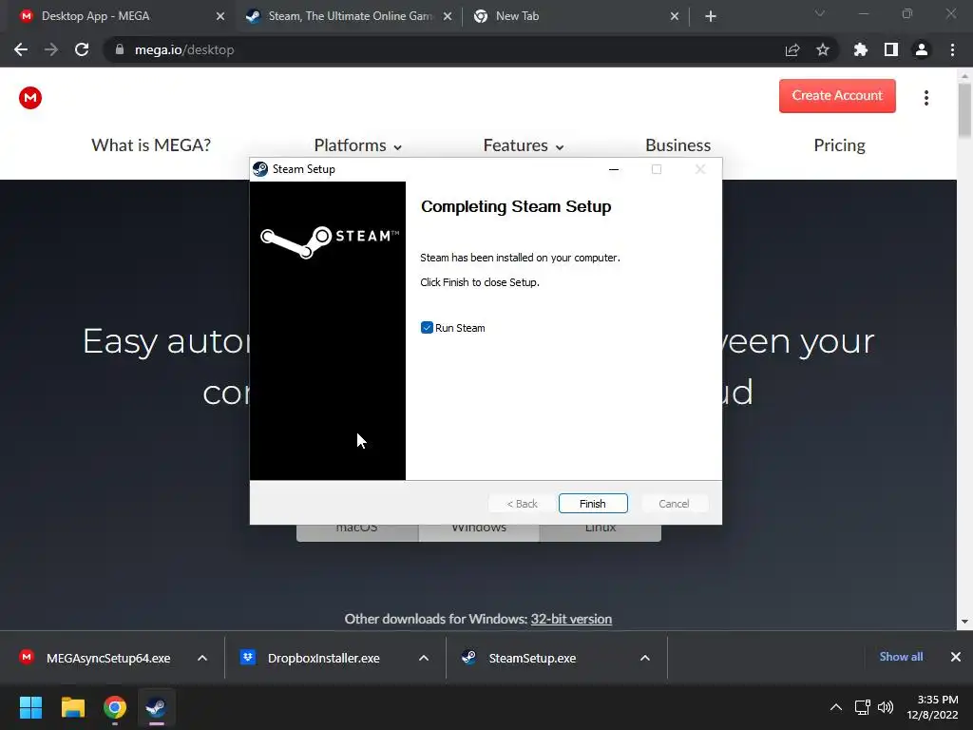
Task: Click the browser forward arrow
Action: (51, 49)
